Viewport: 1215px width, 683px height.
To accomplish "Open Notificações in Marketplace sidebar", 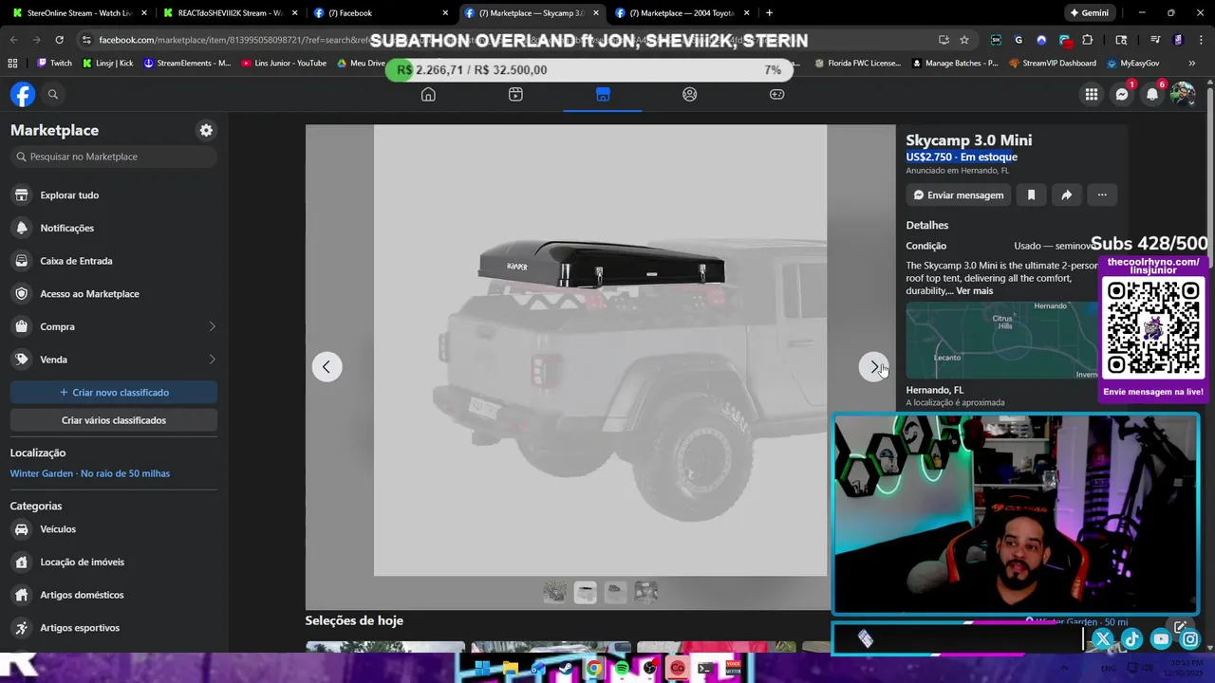I will [x=113, y=228].
